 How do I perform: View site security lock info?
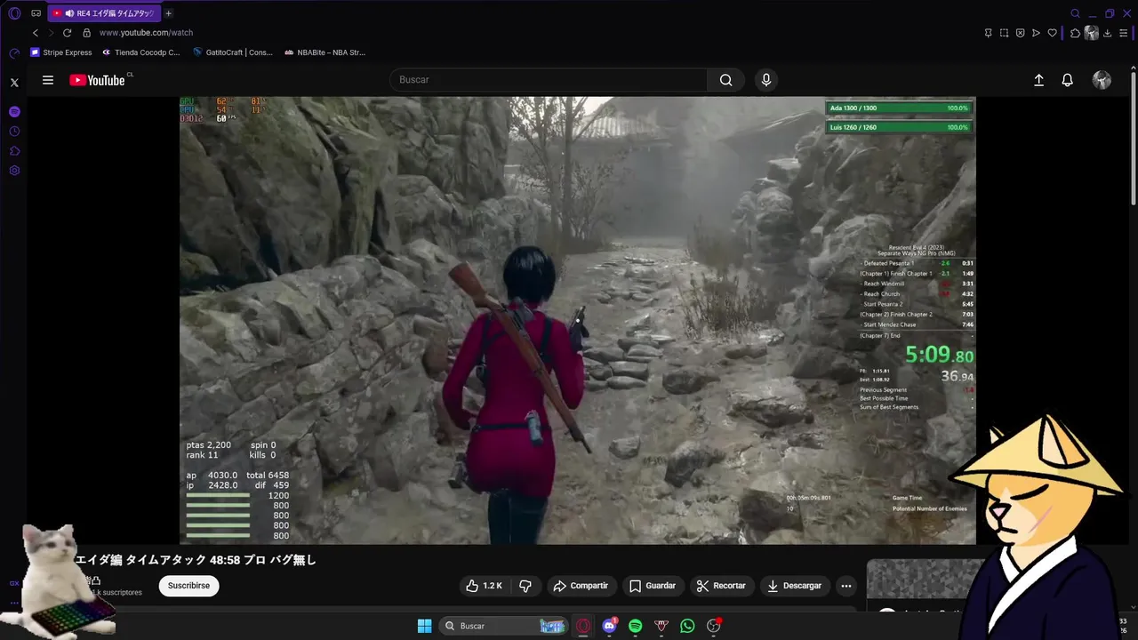(86, 33)
